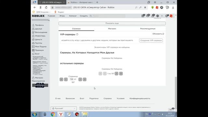208x117 pixels.
Task: Go back with the browser back arrow
Action: (35, 7)
